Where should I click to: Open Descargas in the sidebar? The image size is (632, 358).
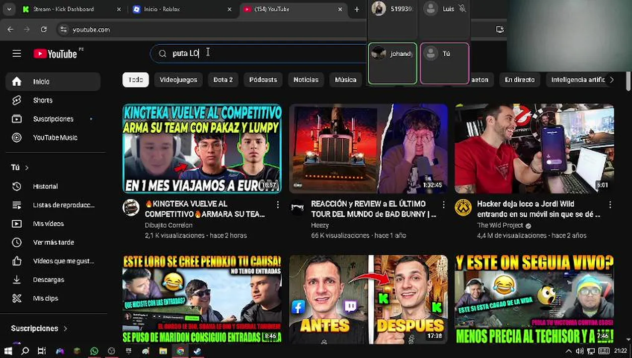(53, 279)
